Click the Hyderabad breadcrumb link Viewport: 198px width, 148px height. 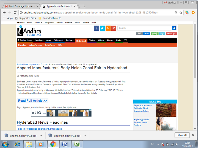pyautogui.click(x=34, y=64)
